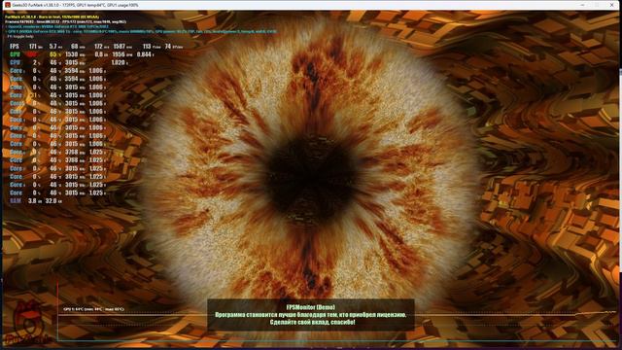Click the blue 'CPU' overlay label

pos(15,62)
